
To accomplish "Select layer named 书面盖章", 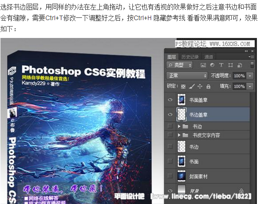I will pyautogui.click(x=198, y=100).
